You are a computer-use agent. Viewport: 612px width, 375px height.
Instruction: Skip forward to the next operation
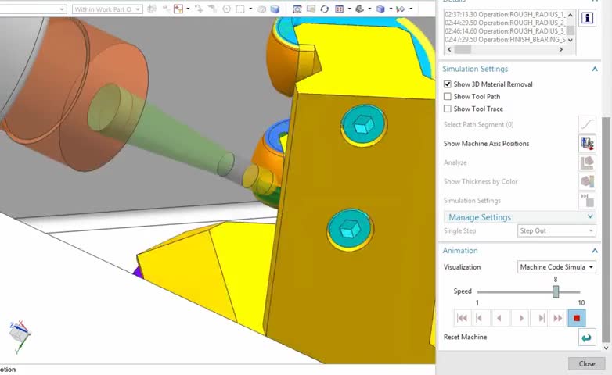tap(558, 318)
